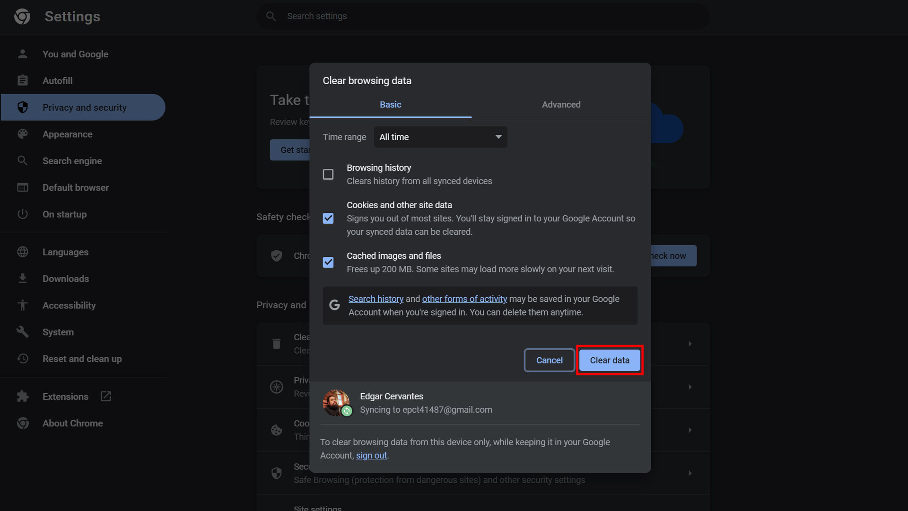The width and height of the screenshot is (908, 511).
Task: Open Accessibility in the sidebar
Action: [69, 305]
